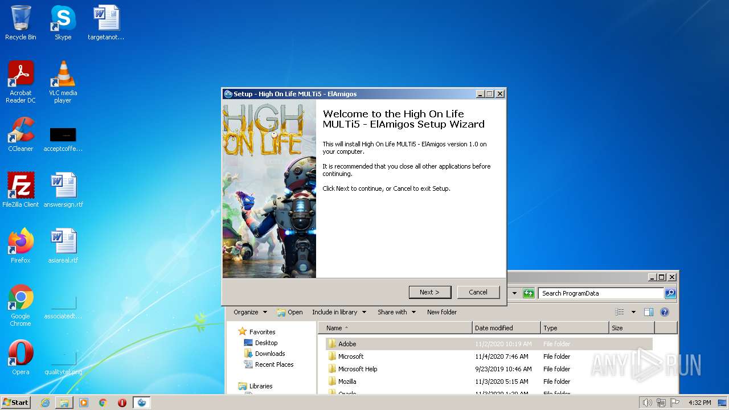Sort by the Type column header
The width and height of the screenshot is (729, 410).
point(575,328)
